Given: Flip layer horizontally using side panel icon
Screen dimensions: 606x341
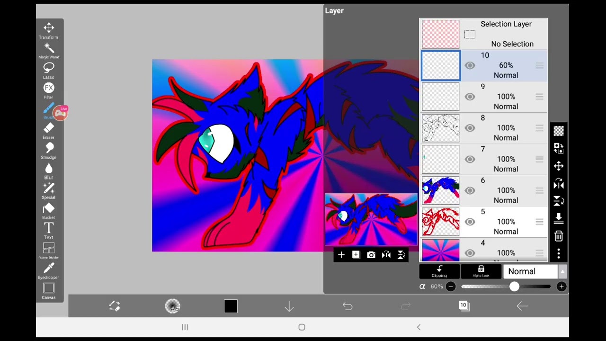Looking at the screenshot, I should pos(559,184).
